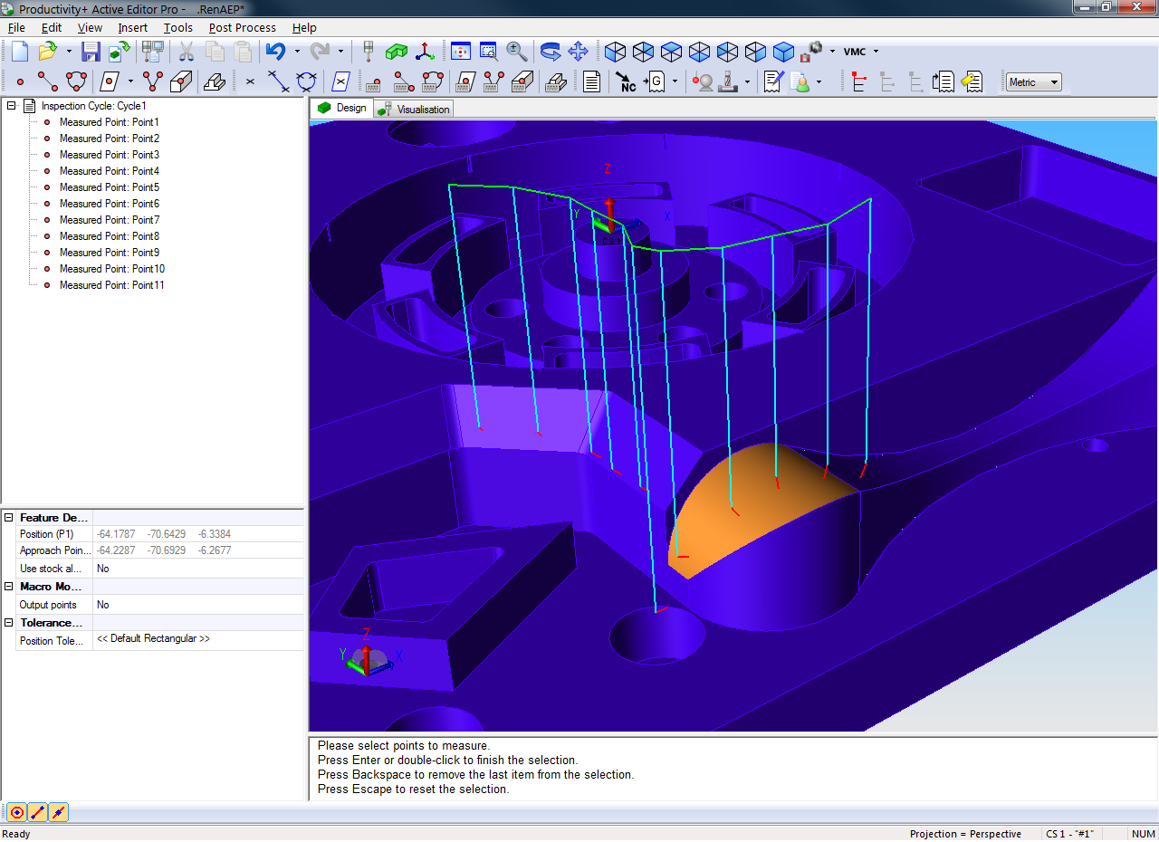
Task: Click the Output points value No
Action: 198,605
